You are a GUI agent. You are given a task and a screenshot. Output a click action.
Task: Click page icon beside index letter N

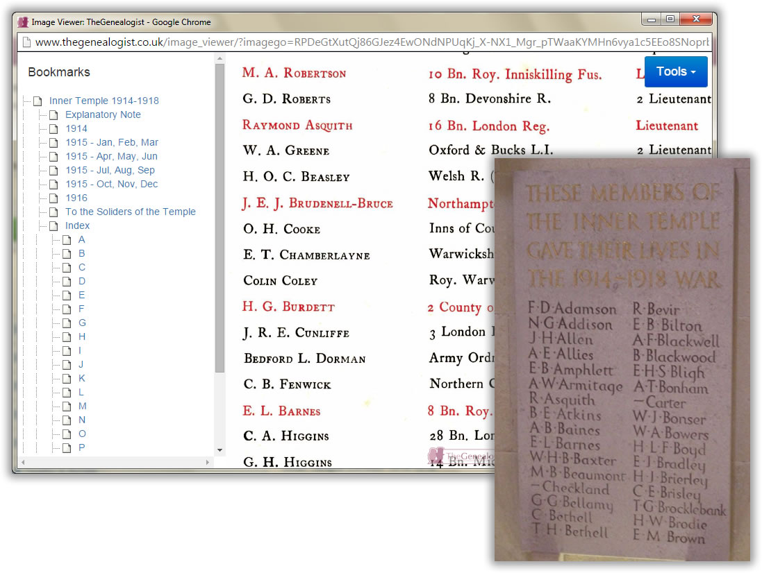[67, 420]
